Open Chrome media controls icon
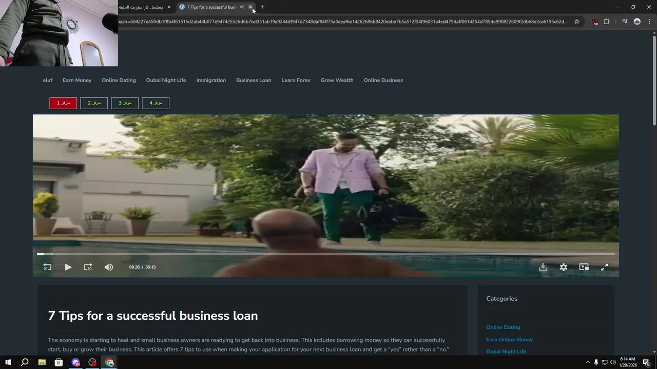 (625, 22)
